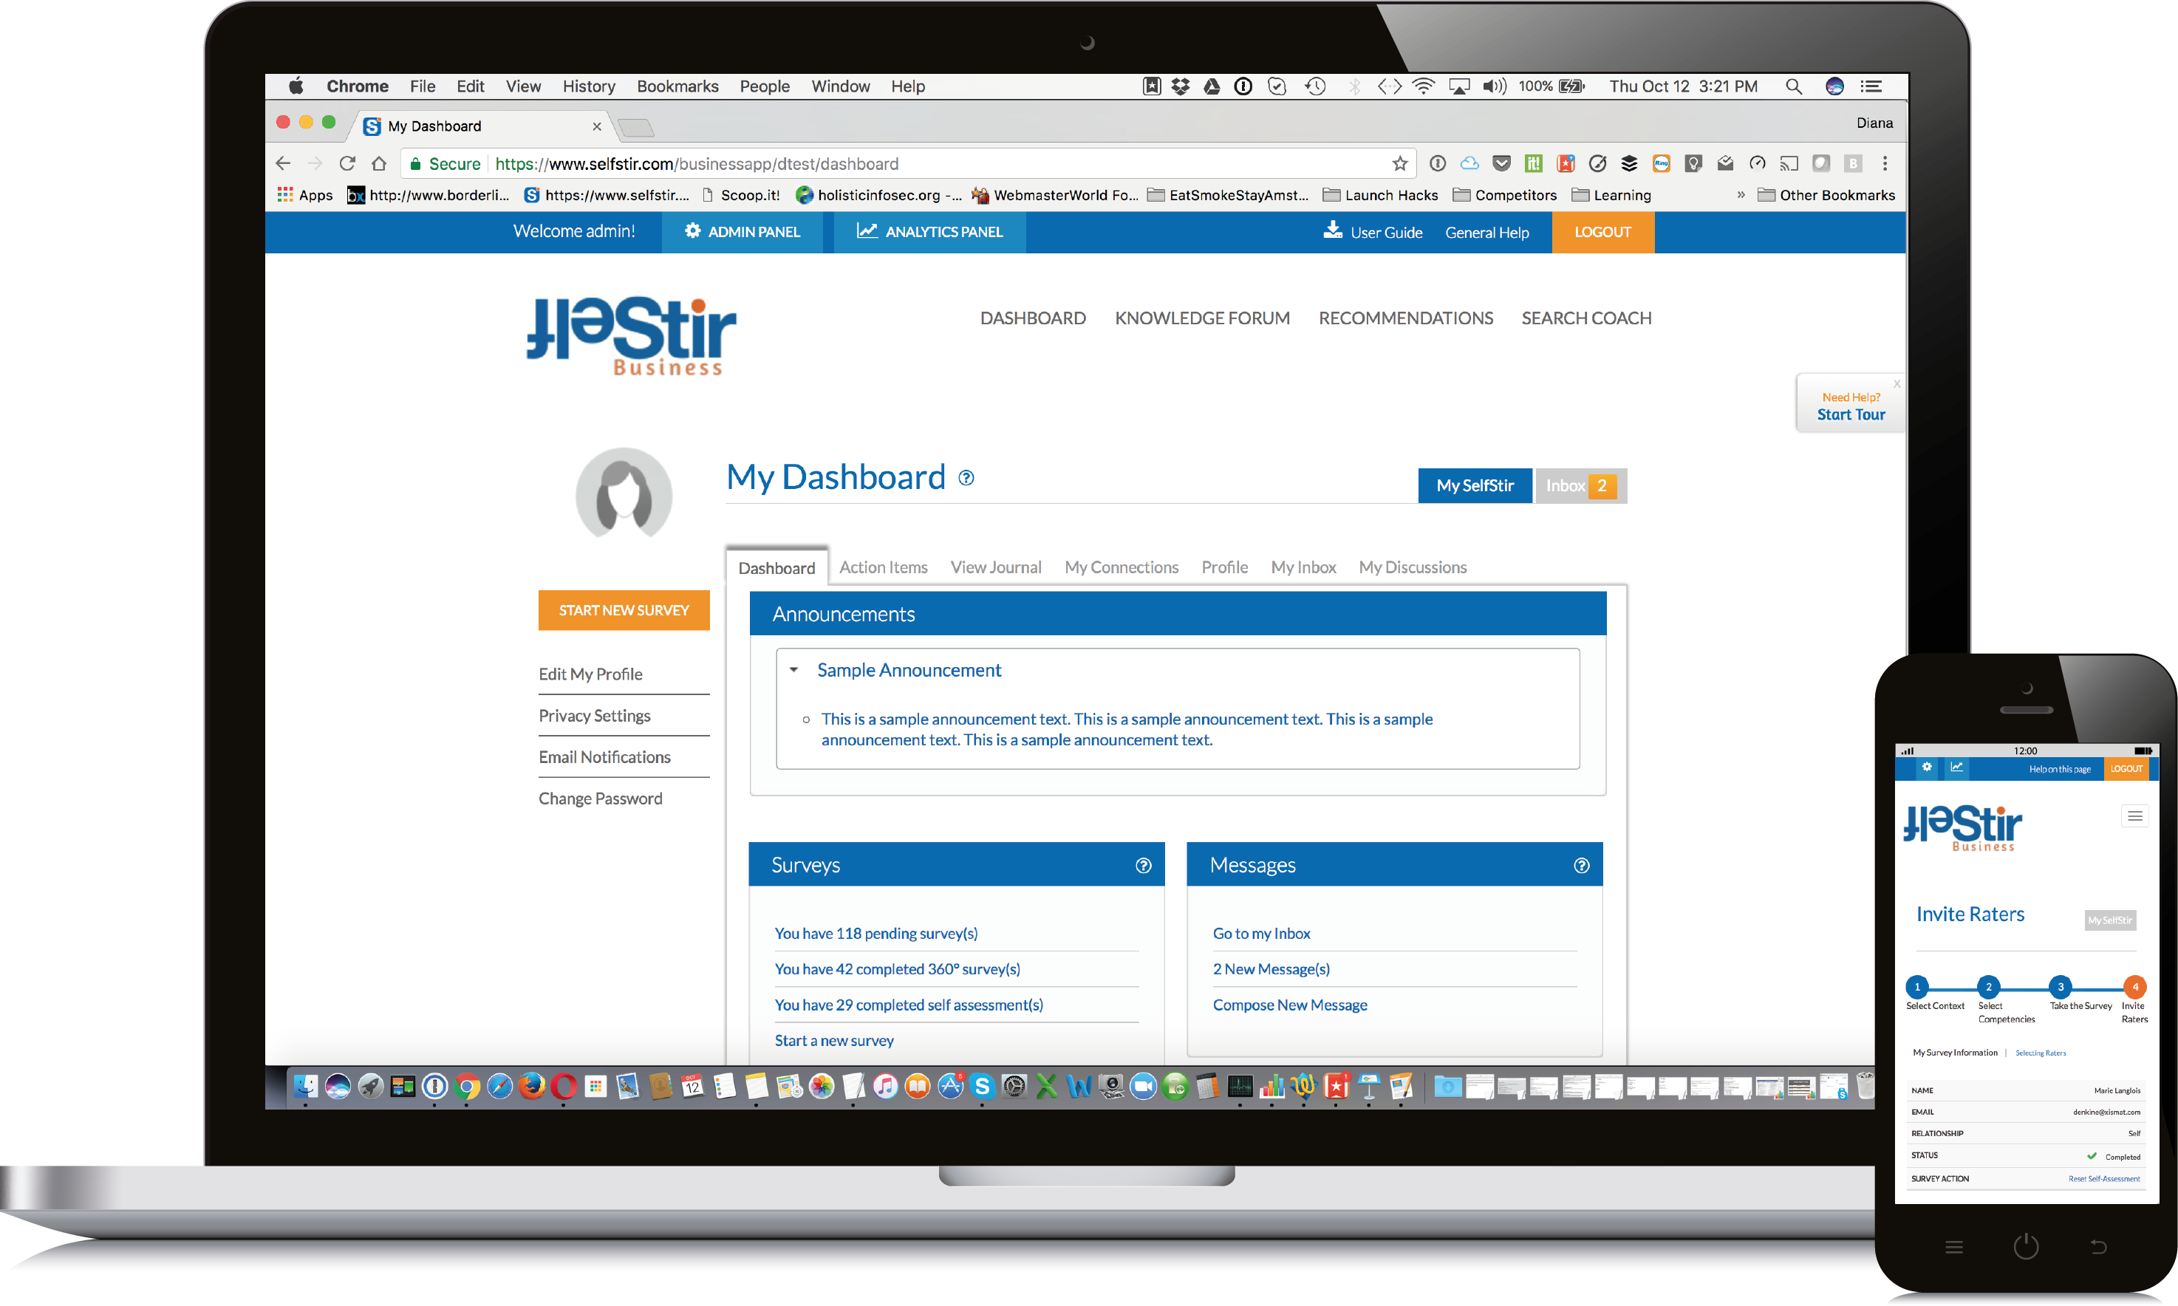The width and height of the screenshot is (2178, 1306).
Task: Collapse the Sample Announcement disclosure triangle
Action: (x=795, y=670)
